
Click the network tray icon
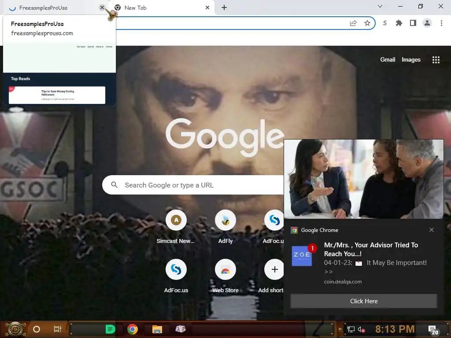tap(351, 329)
